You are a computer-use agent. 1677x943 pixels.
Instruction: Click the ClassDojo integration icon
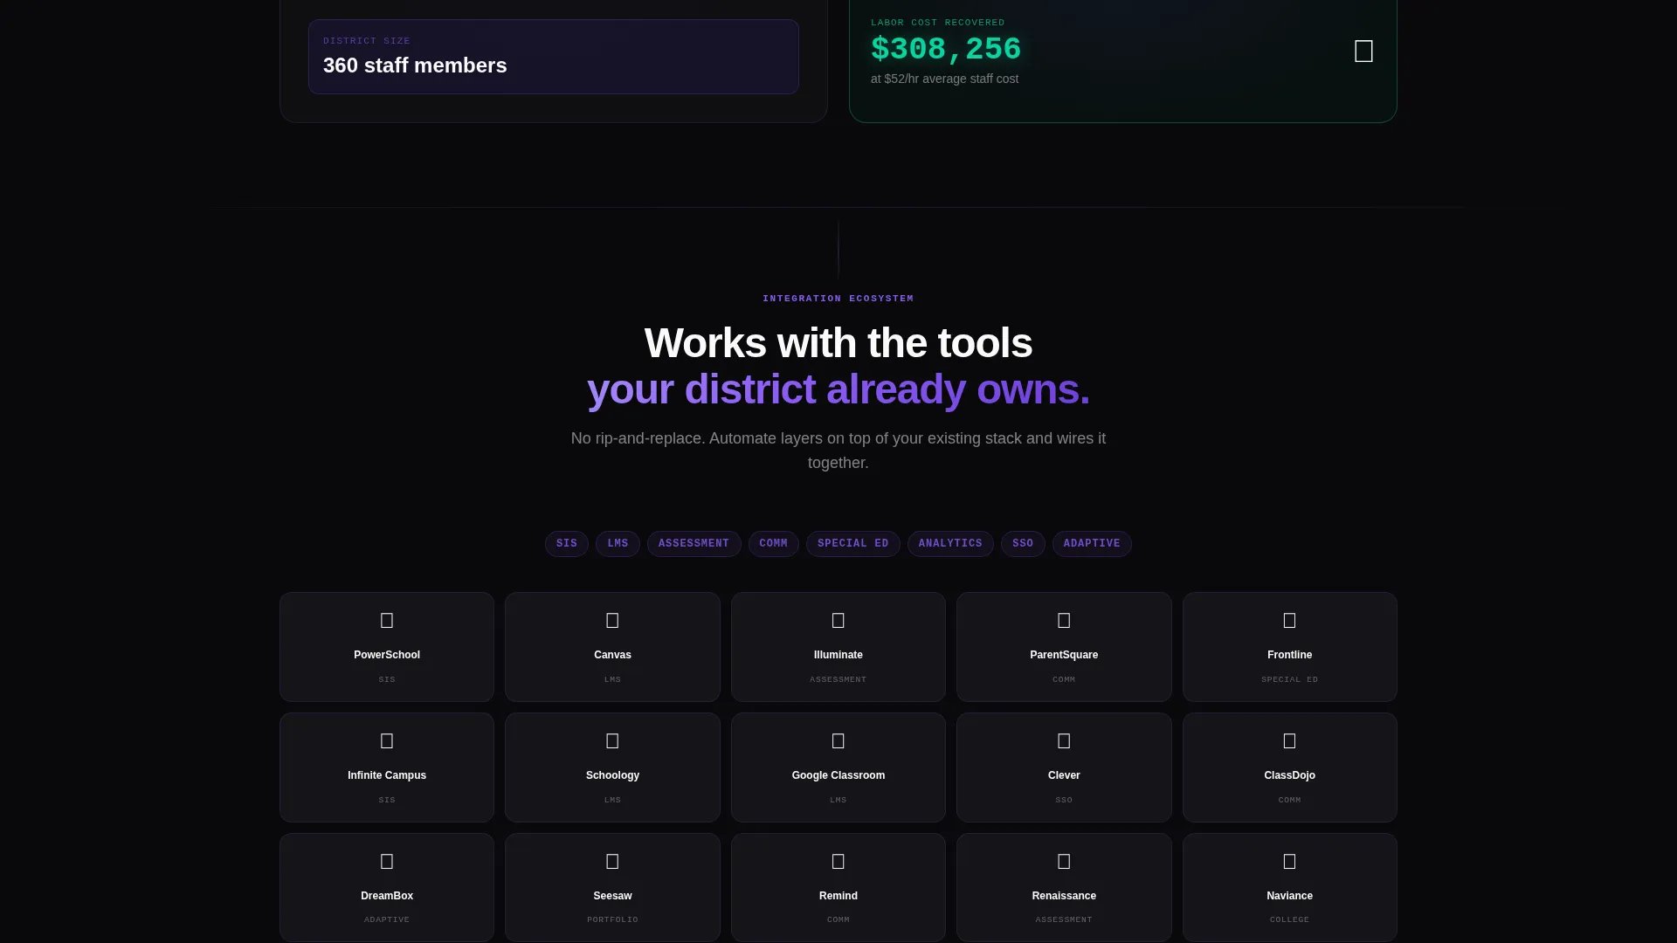point(1289,741)
